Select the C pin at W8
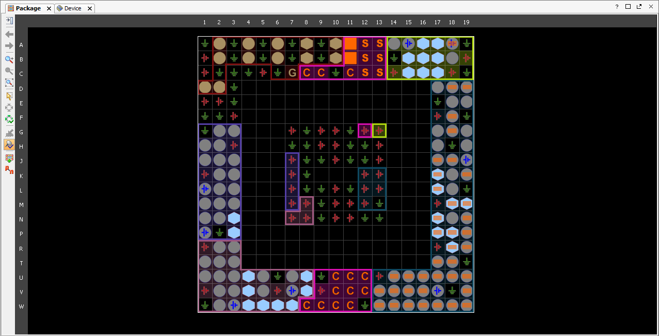The image size is (659, 336). click(307, 305)
